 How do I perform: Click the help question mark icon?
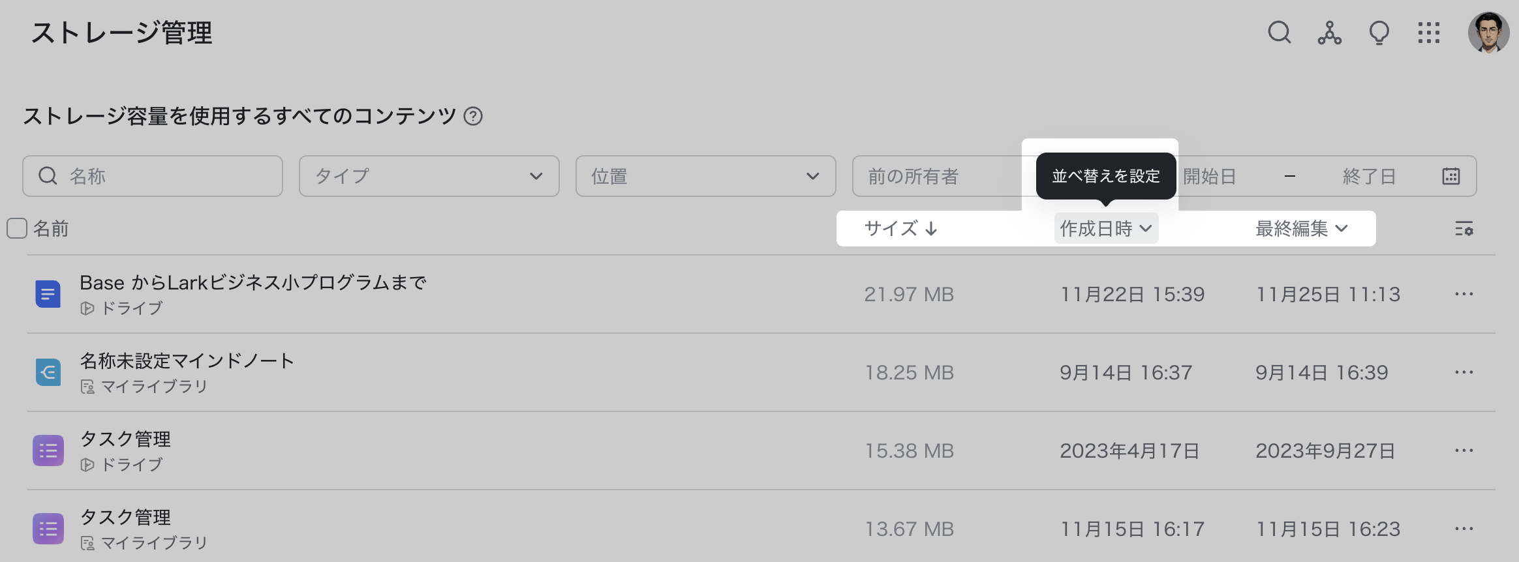(x=473, y=116)
